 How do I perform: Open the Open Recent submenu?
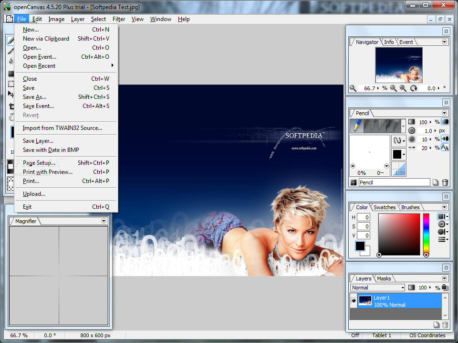point(66,66)
